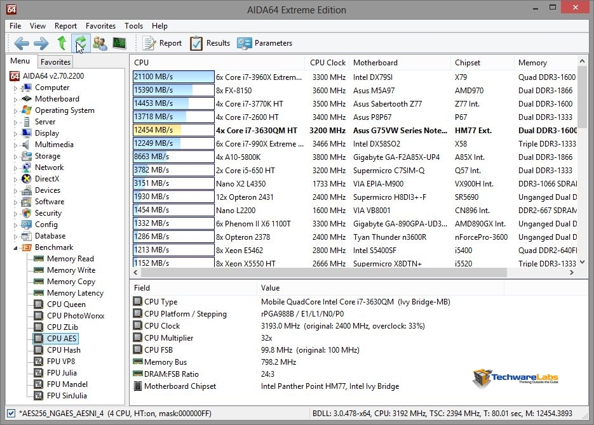Click the green monitor toolbar icon

pyautogui.click(x=119, y=43)
